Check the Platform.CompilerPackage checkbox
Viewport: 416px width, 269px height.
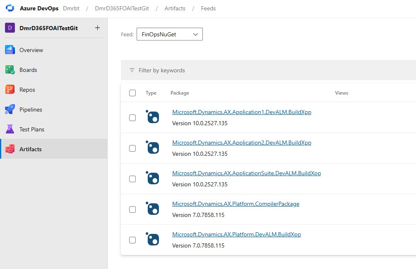tap(132, 209)
